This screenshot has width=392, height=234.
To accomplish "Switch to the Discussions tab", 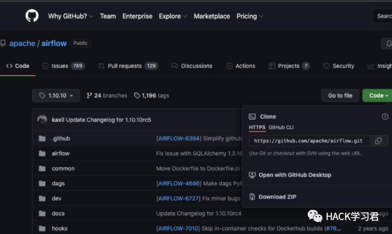I will [192, 66].
